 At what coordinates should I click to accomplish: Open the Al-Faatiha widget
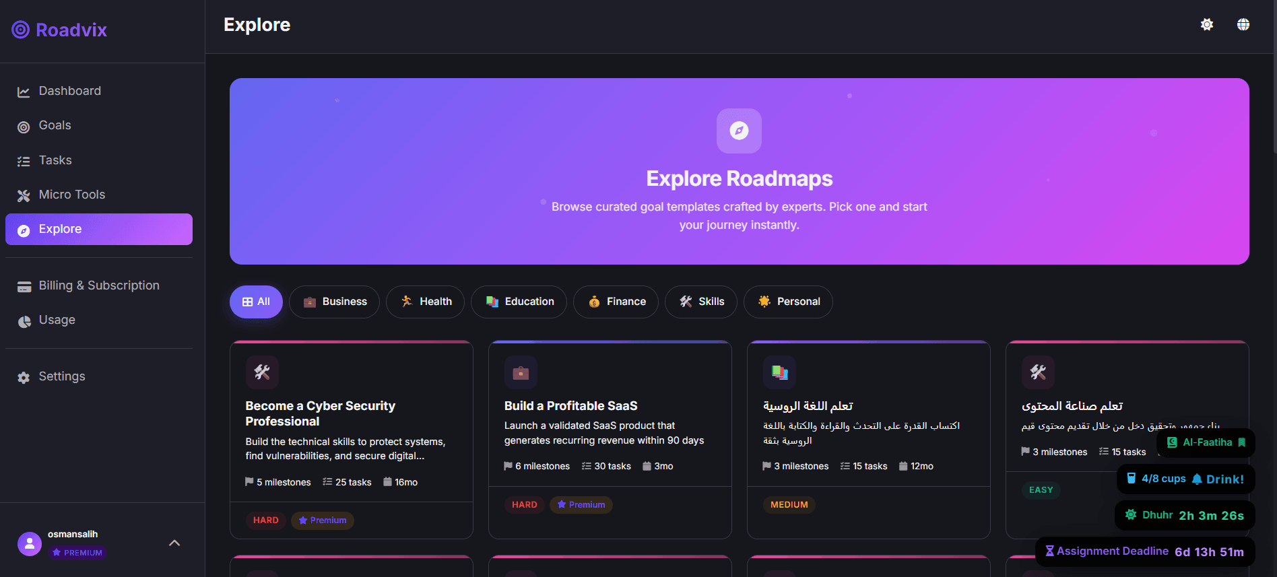(x=1206, y=442)
